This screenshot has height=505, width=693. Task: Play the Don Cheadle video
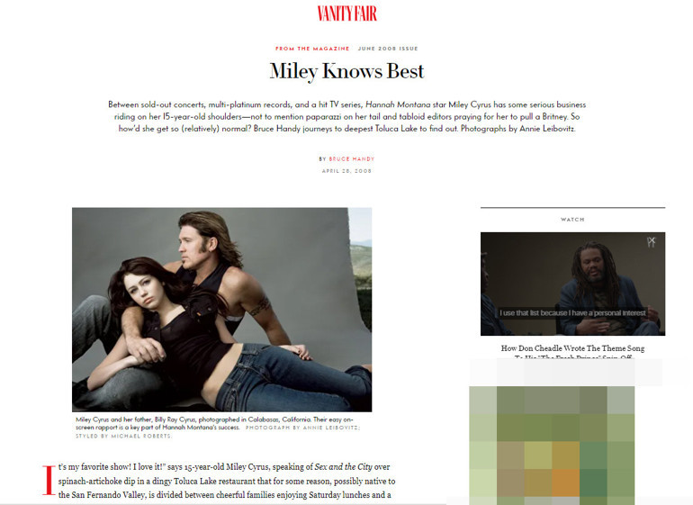[572, 284]
